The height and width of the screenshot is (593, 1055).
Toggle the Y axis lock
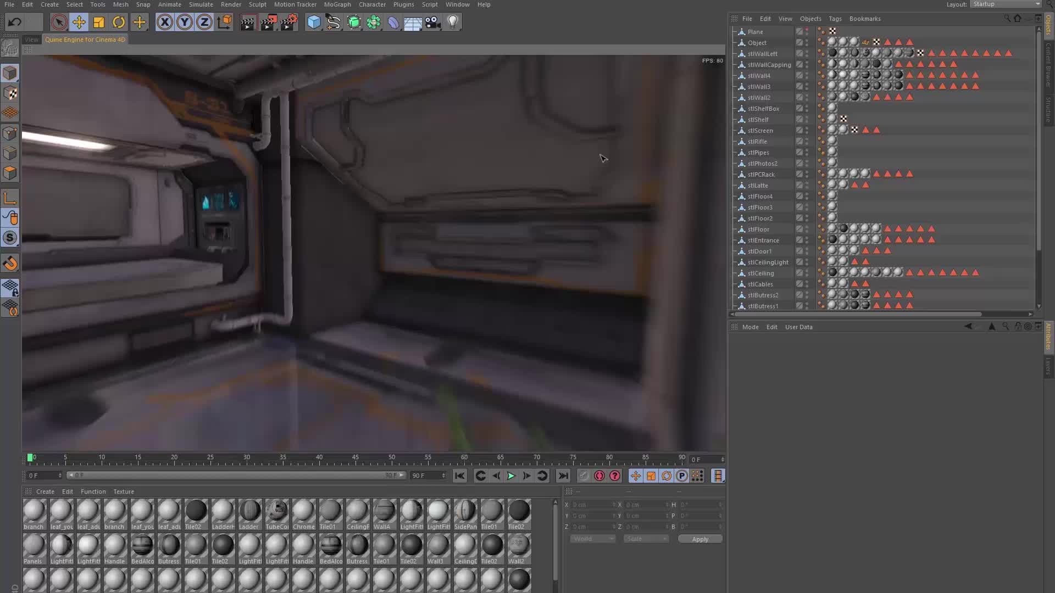[184, 23]
